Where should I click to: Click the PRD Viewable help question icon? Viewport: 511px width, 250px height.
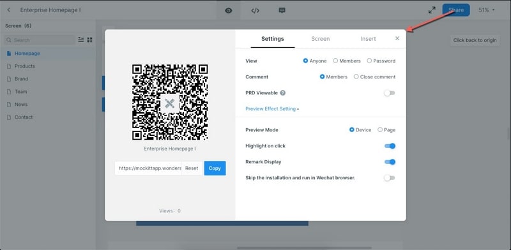click(283, 92)
